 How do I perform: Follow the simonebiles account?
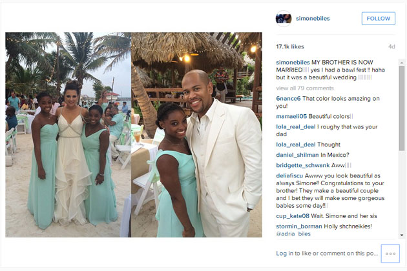tap(378, 19)
